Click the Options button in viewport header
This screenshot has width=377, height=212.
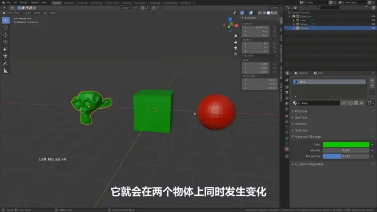[275, 7]
